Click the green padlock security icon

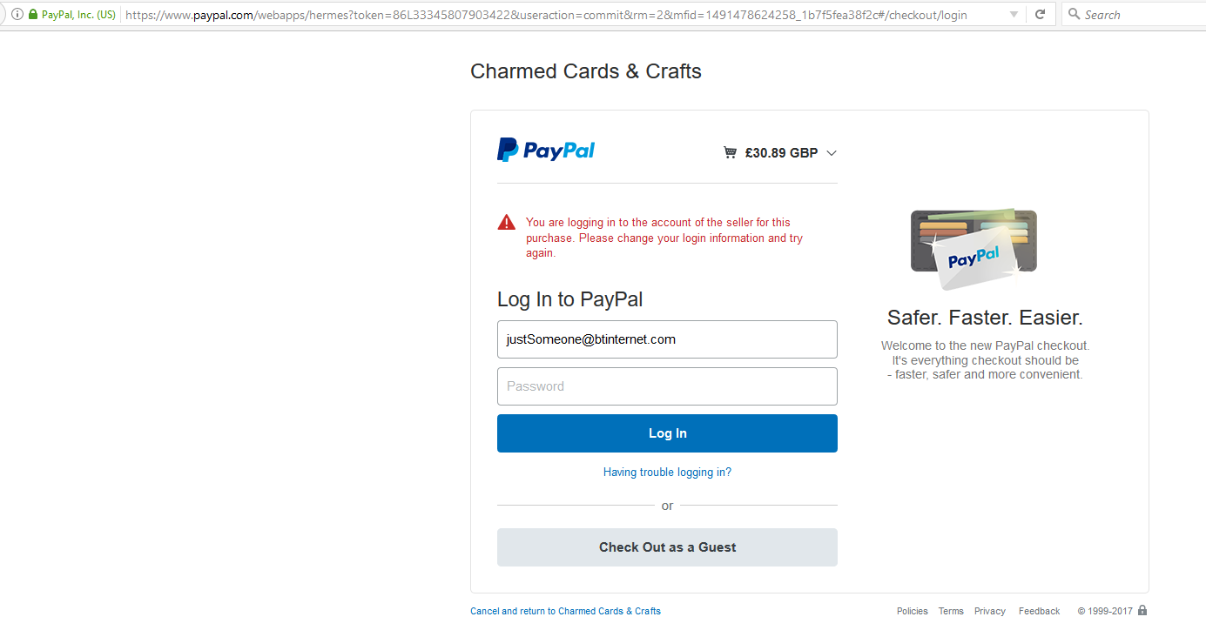pyautogui.click(x=33, y=15)
